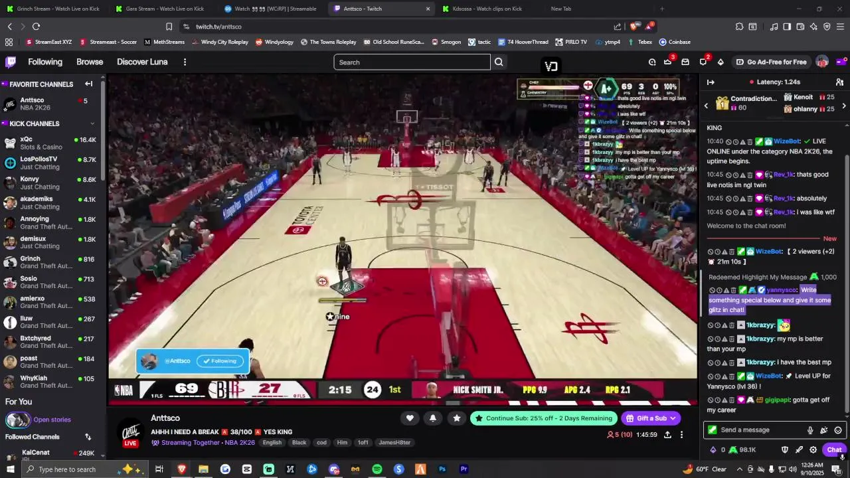Open the stream three-dot options menu
The width and height of the screenshot is (850, 478).
pyautogui.click(x=681, y=435)
